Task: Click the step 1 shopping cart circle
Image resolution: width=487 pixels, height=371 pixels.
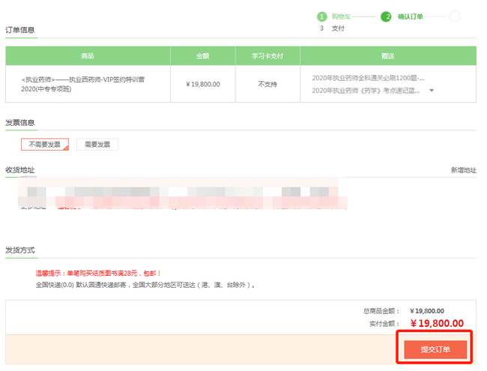Action: [321, 16]
